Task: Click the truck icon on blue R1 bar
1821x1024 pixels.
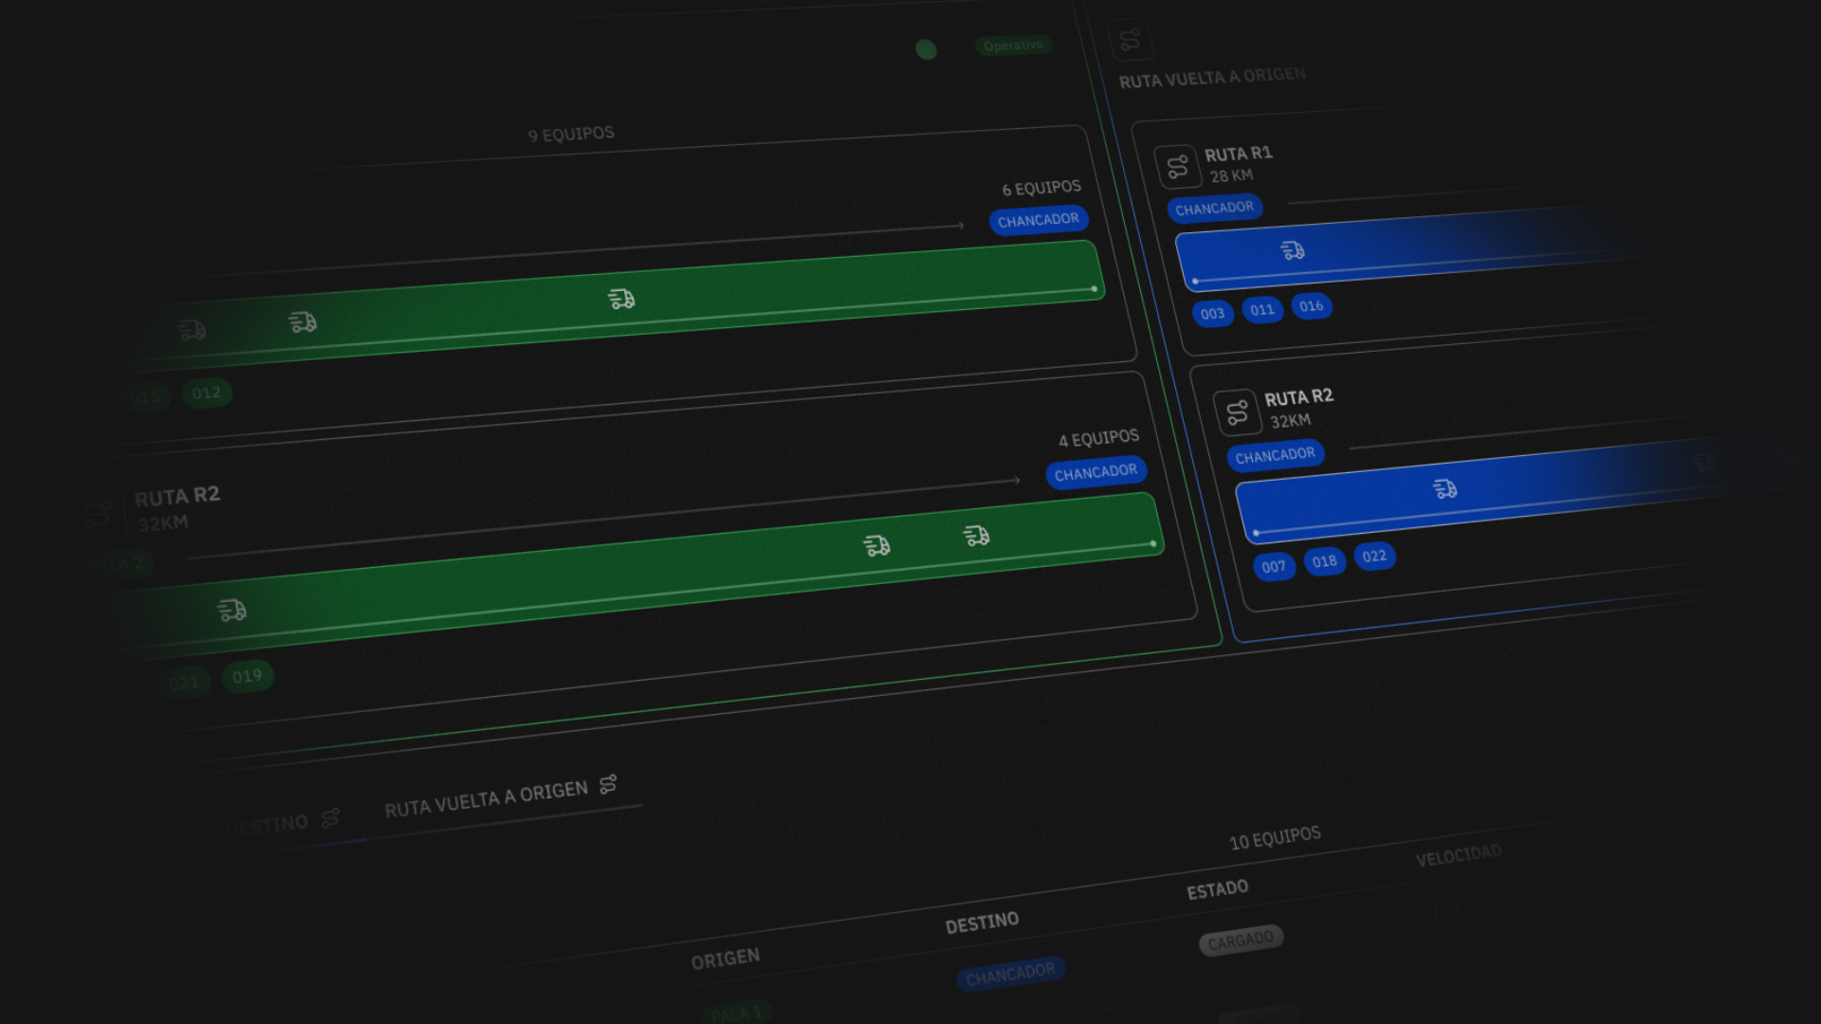Action: [x=1293, y=250]
